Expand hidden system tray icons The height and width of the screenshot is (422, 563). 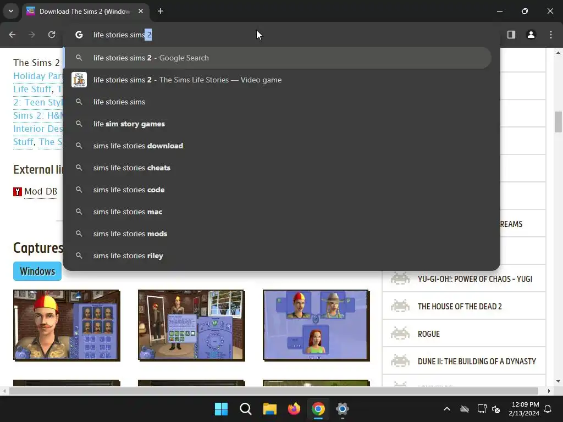pos(447,409)
